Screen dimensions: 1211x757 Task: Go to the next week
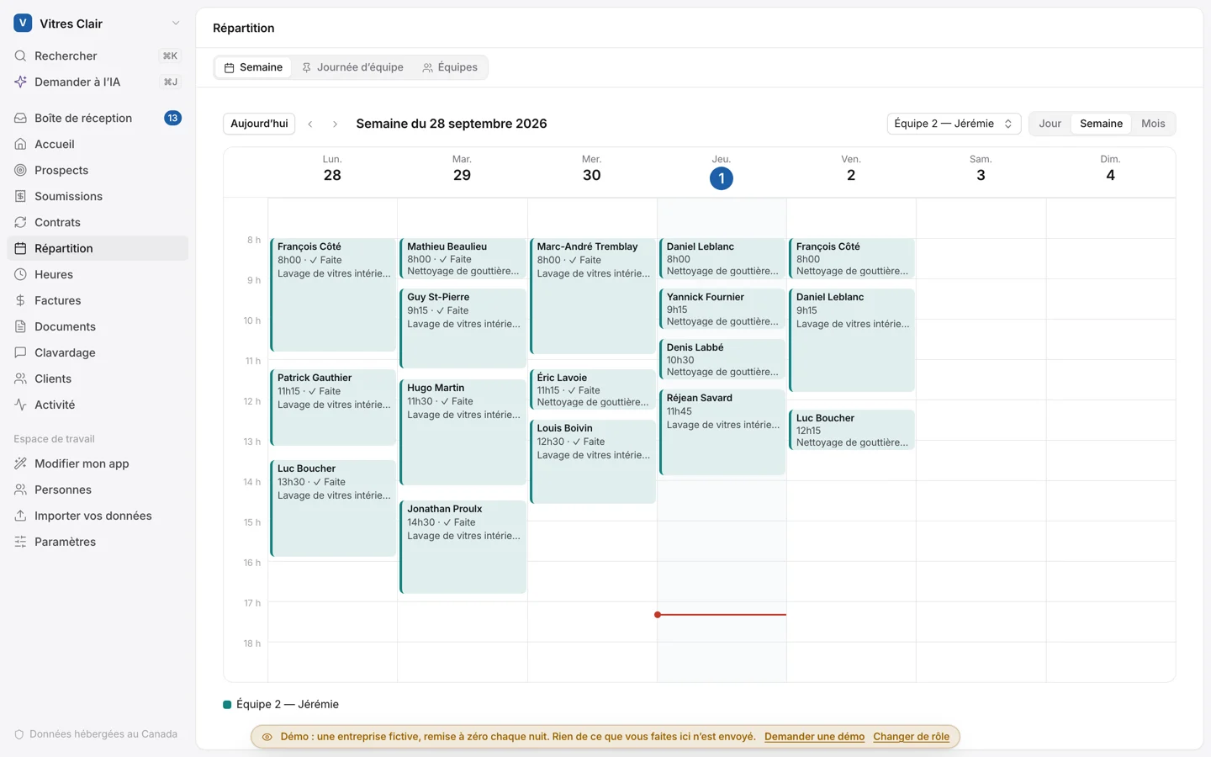(335, 124)
